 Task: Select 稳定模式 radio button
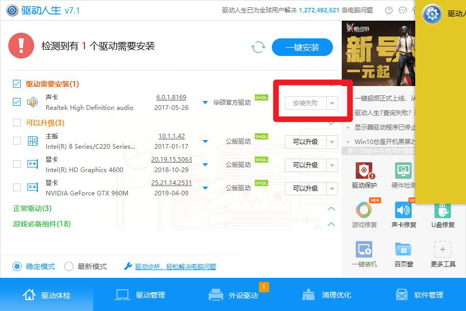pyautogui.click(x=17, y=266)
